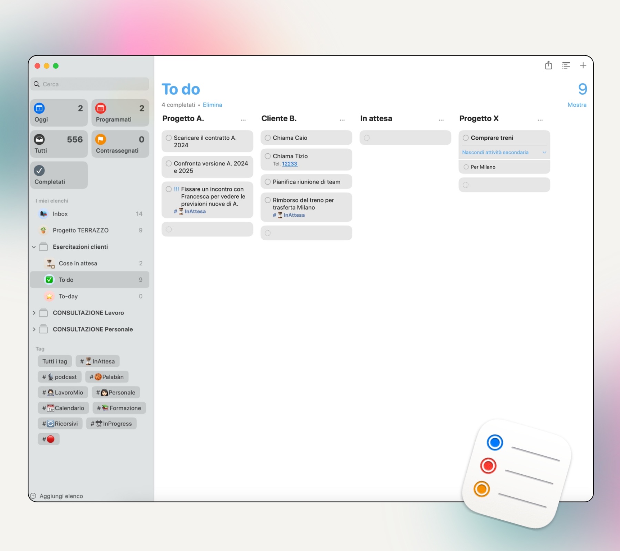The image size is (620, 551).
Task: Expand the CONSULTAZIONE Lavoro group
Action: (34, 313)
